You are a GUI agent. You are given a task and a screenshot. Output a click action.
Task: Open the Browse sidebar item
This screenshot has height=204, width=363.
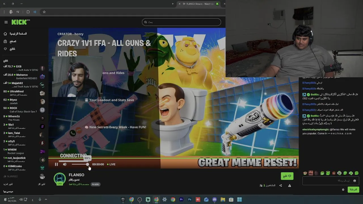[10, 41]
